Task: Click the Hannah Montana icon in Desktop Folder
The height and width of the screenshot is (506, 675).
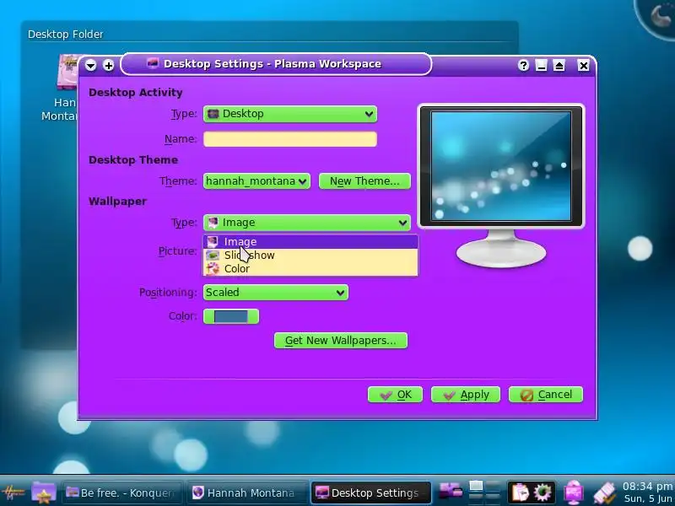Action: tap(67, 73)
